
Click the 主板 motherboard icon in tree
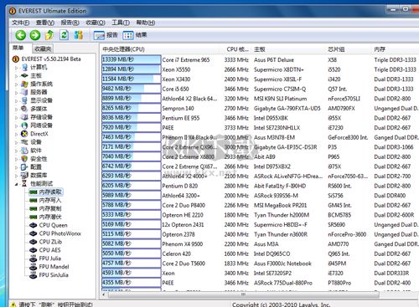(x=24, y=75)
